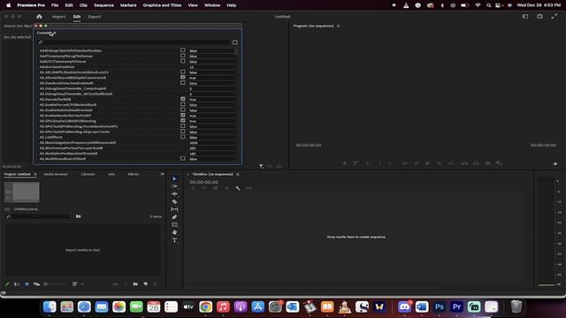The height and width of the screenshot is (318, 566).
Task: Open the Sequence menu
Action: click(104, 5)
